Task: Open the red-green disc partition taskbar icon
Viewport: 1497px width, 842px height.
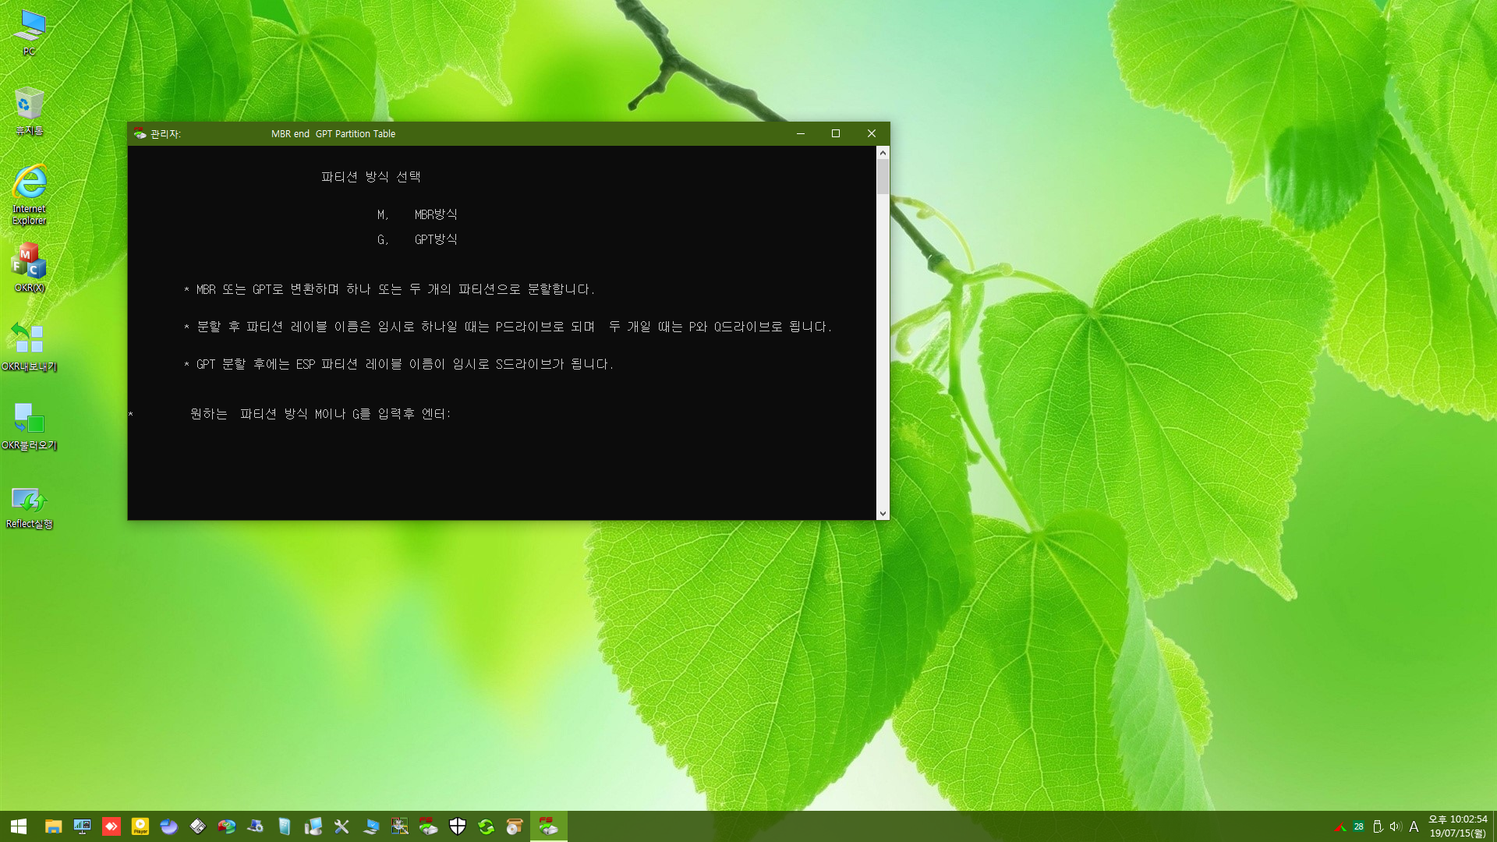Action: [227, 826]
